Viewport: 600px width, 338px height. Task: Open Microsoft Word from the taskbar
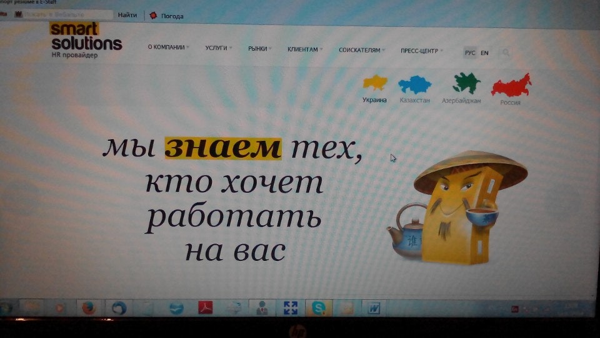[x=374, y=308]
